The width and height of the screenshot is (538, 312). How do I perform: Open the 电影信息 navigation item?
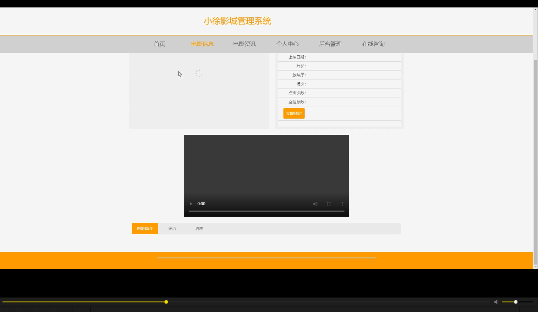tap(202, 44)
